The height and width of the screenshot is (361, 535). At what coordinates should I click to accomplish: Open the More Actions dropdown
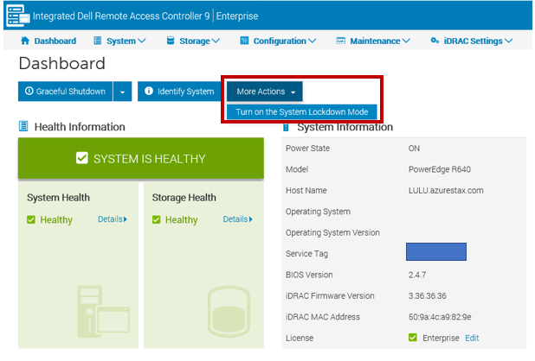point(265,91)
